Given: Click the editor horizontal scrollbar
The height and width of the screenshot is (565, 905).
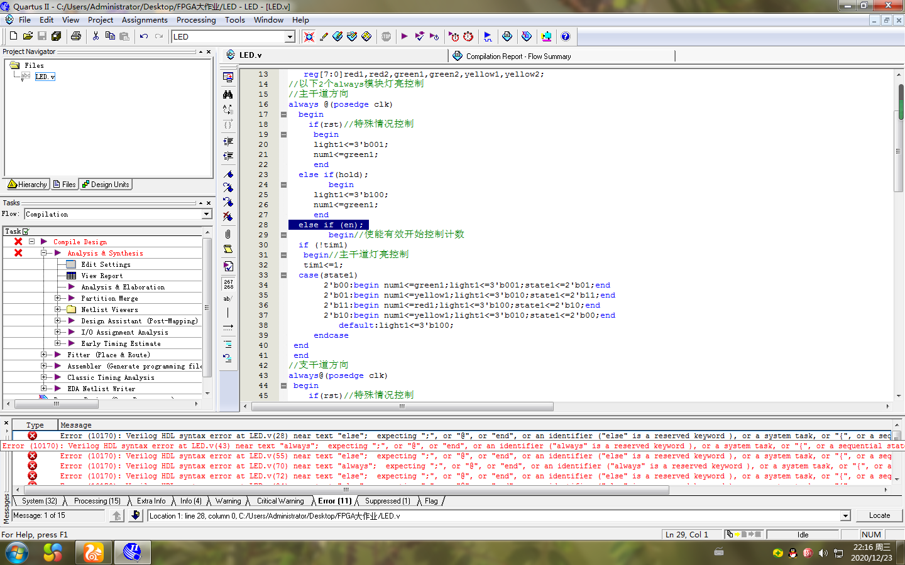Looking at the screenshot, I should (x=402, y=406).
